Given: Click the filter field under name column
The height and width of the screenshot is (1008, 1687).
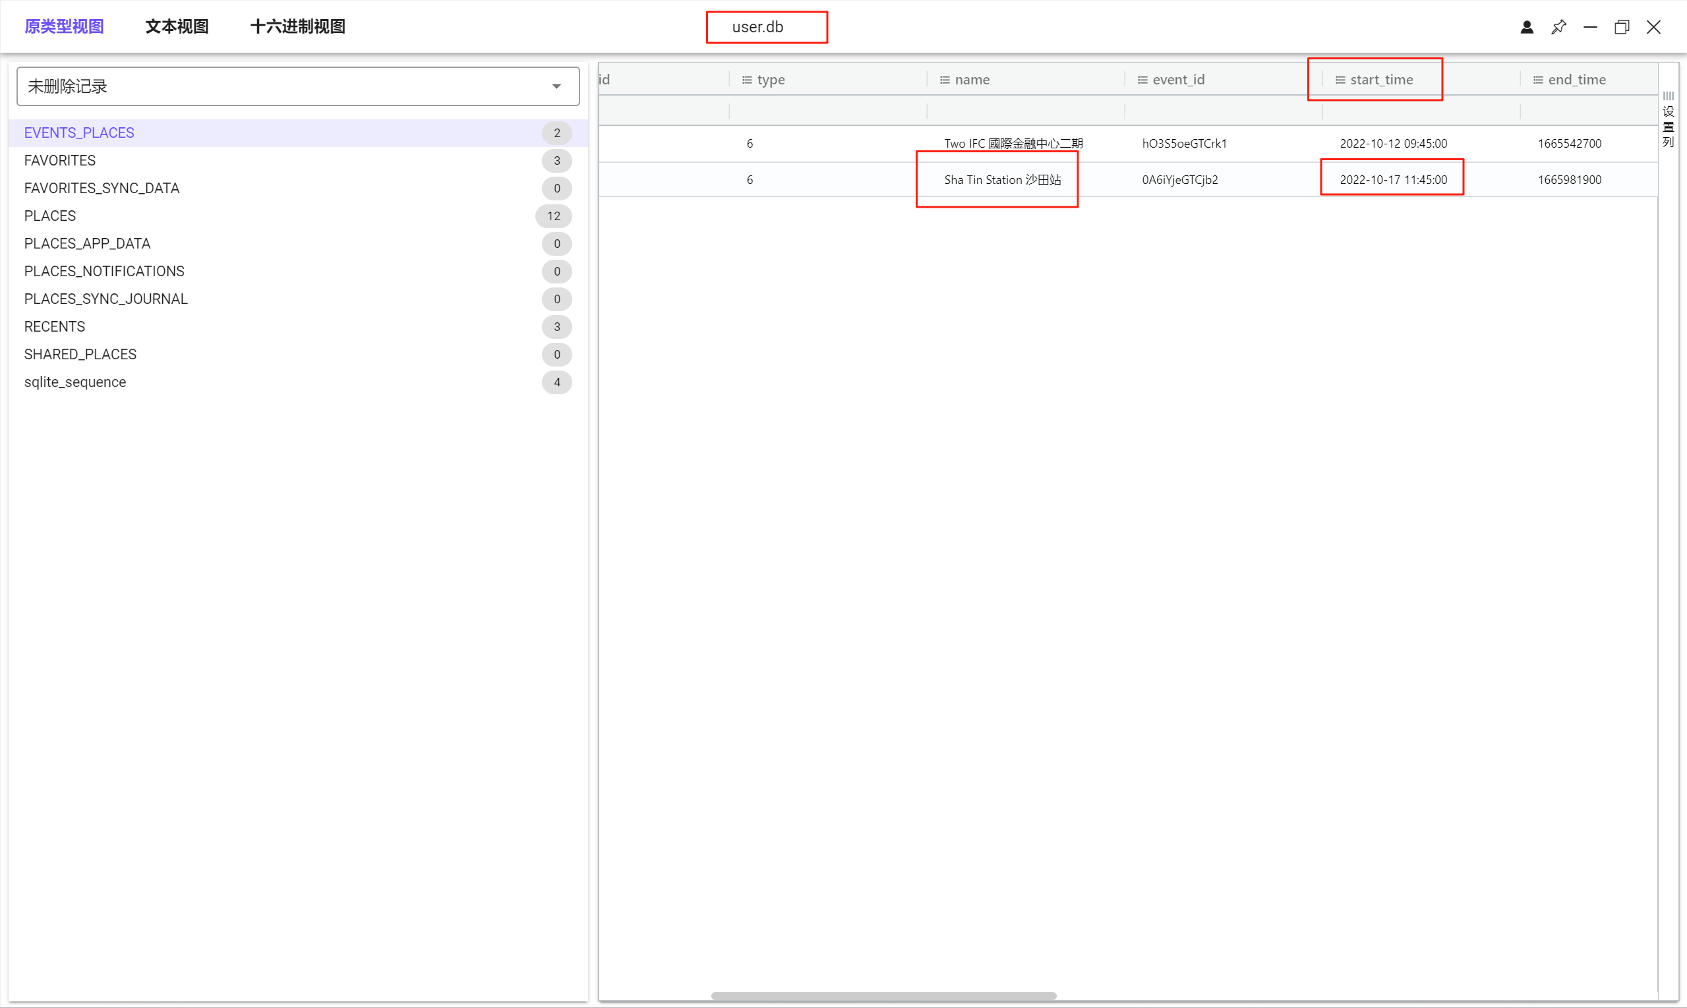Looking at the screenshot, I should tap(1025, 111).
